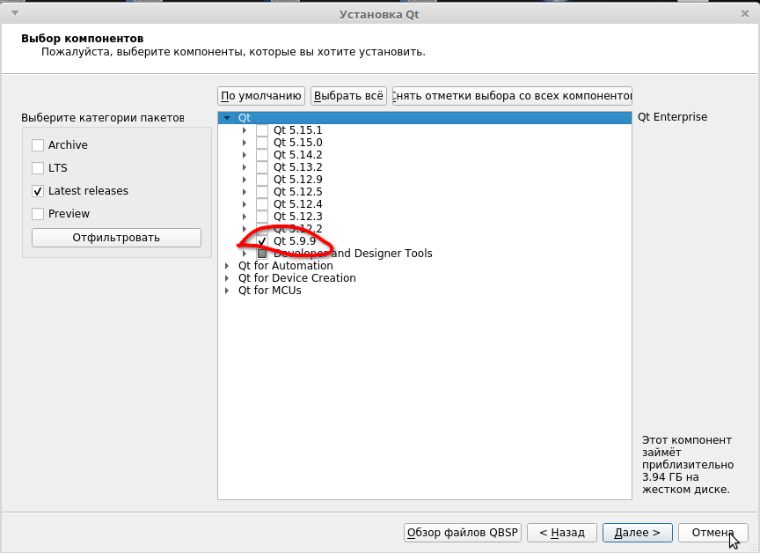Expand the Qt 5.14.2 node
This screenshot has height=553, width=760.
tap(245, 155)
